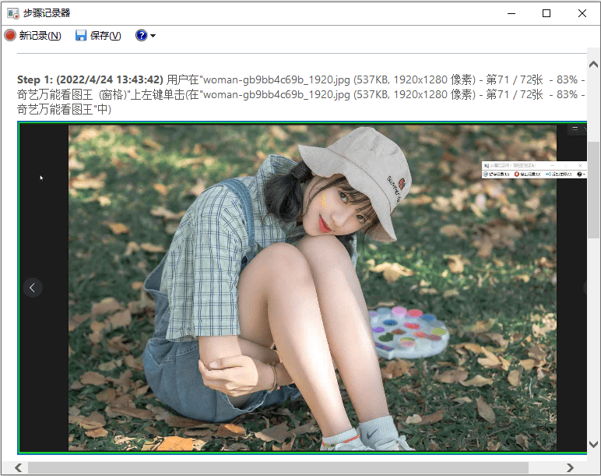
Task: Open help via the blue question mark
Action: [x=141, y=36]
